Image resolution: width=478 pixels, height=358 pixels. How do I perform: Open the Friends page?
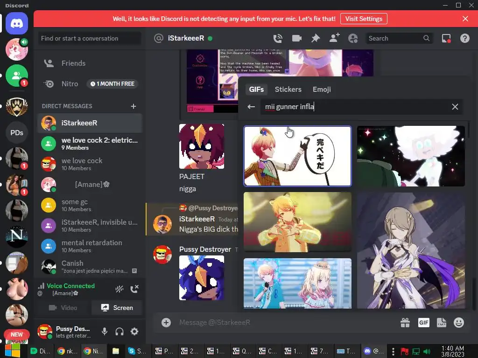(90, 63)
